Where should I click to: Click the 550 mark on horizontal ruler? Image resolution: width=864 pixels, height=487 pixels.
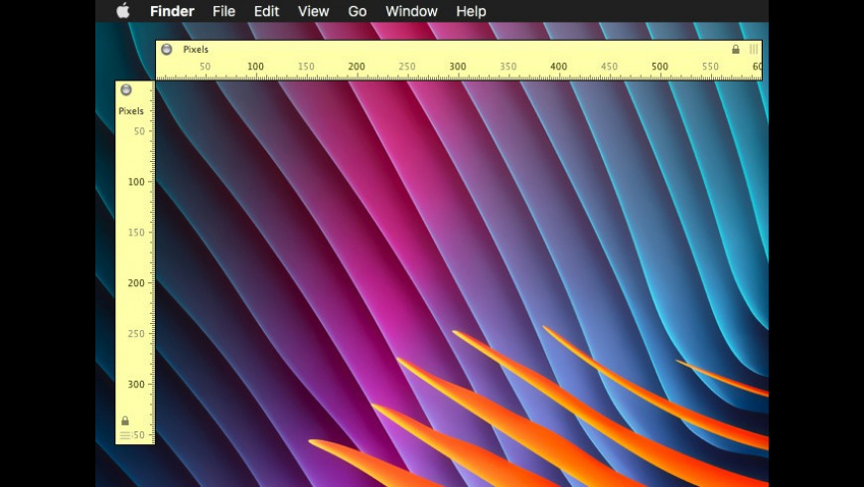710,67
